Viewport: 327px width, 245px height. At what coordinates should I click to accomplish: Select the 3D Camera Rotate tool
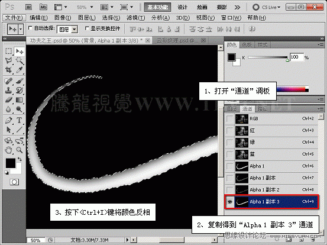click(x=20, y=141)
